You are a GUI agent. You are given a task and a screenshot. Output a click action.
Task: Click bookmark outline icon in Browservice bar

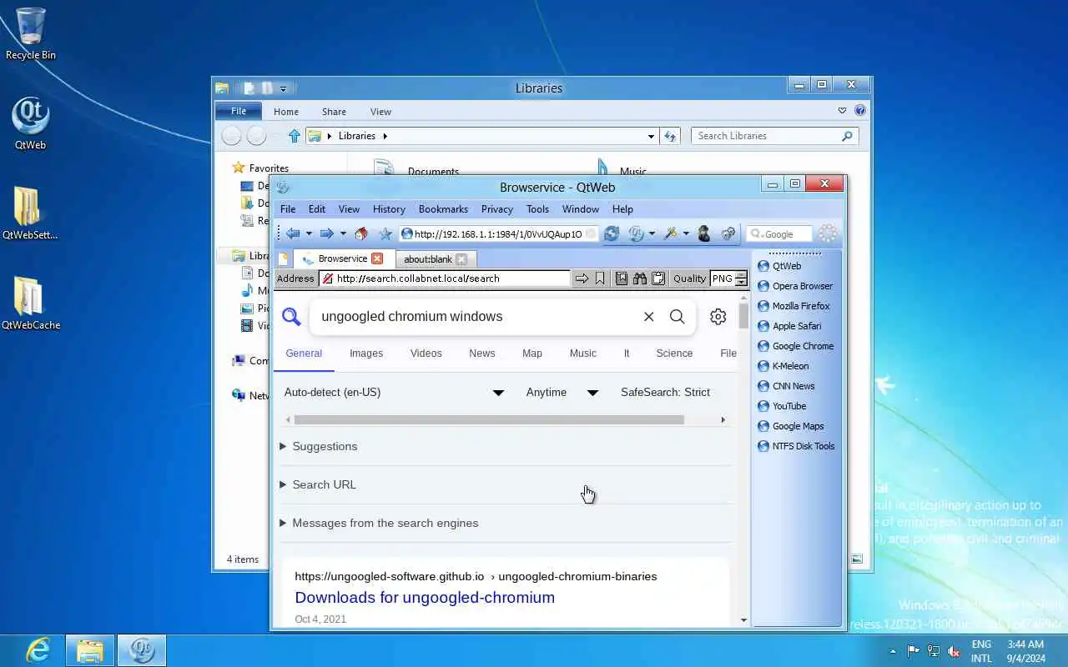600,278
